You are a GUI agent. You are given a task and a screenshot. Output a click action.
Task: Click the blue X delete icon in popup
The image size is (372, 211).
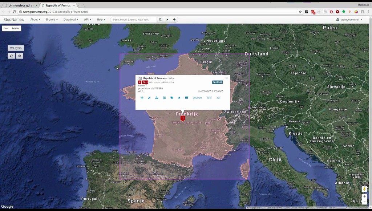[179, 98]
